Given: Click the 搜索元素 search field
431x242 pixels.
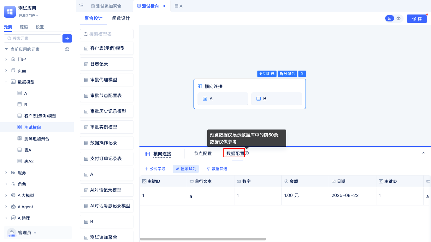Looking at the screenshot, I should (32, 38).
